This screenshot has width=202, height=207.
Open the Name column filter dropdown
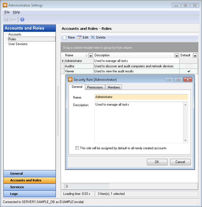91,55
